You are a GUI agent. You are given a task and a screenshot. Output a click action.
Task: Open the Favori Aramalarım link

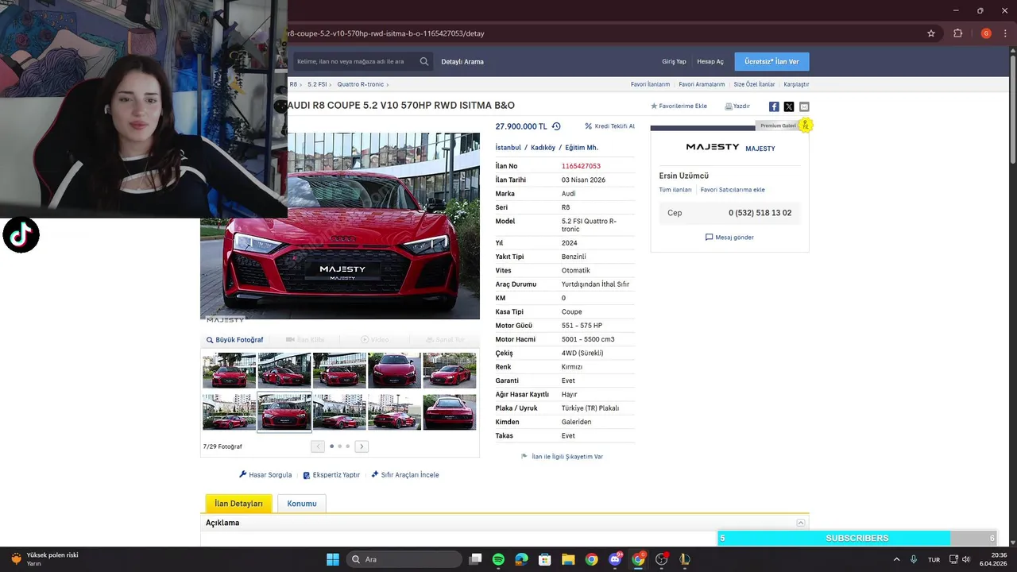(702, 84)
